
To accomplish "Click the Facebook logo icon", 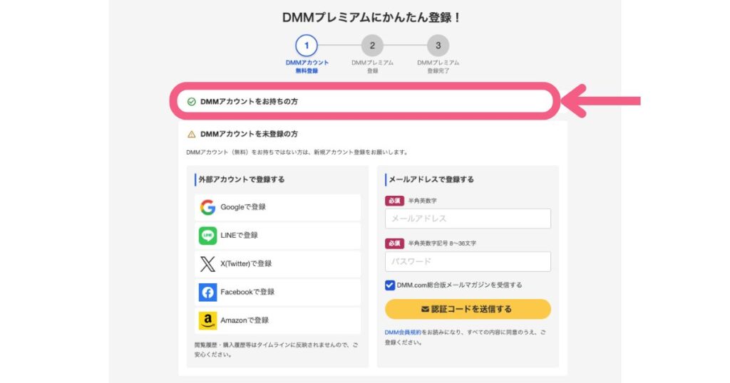I will pyautogui.click(x=207, y=293).
